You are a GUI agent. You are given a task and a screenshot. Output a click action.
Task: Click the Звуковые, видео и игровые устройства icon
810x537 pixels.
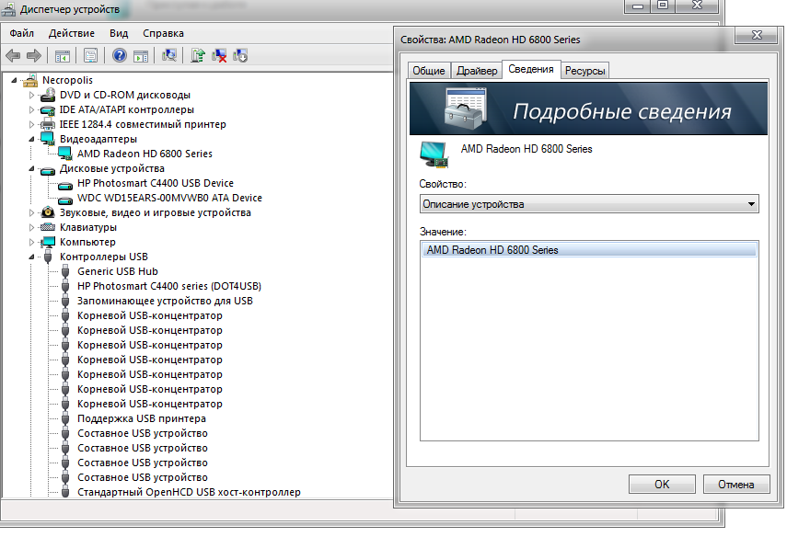48,212
